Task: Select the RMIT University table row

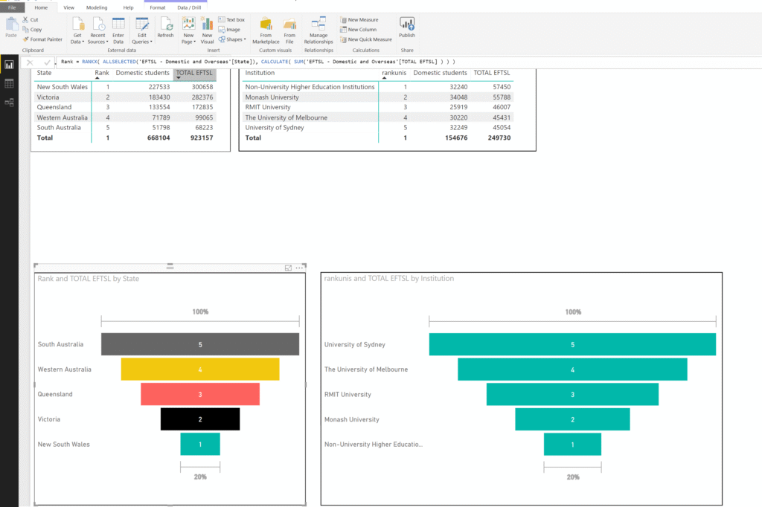Action: [x=377, y=107]
